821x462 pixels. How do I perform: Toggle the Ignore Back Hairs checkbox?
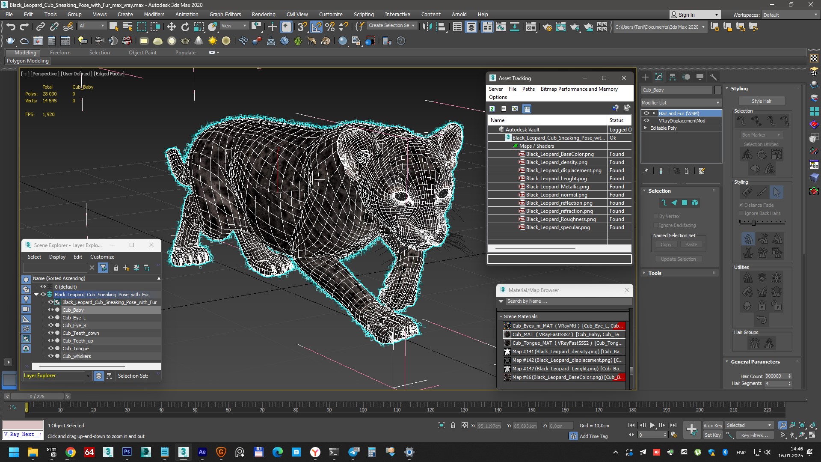tap(741, 213)
